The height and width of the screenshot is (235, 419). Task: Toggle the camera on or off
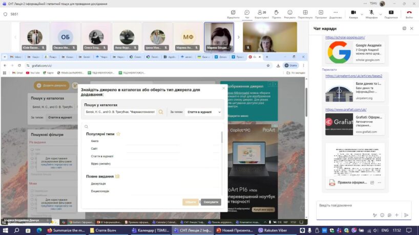tap(353, 13)
